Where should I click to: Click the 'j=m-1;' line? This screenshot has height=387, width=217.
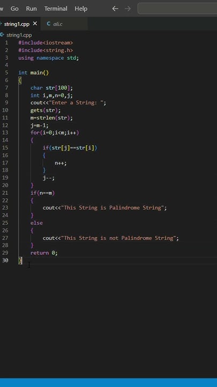point(39,125)
